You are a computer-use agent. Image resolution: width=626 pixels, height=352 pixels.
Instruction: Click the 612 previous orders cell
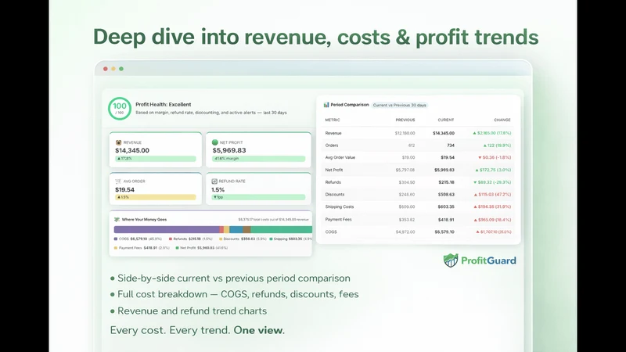click(412, 145)
